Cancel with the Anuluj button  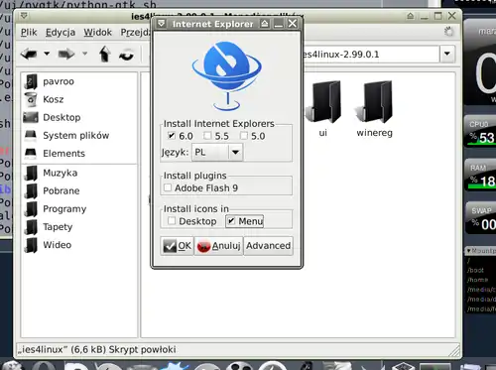point(218,246)
